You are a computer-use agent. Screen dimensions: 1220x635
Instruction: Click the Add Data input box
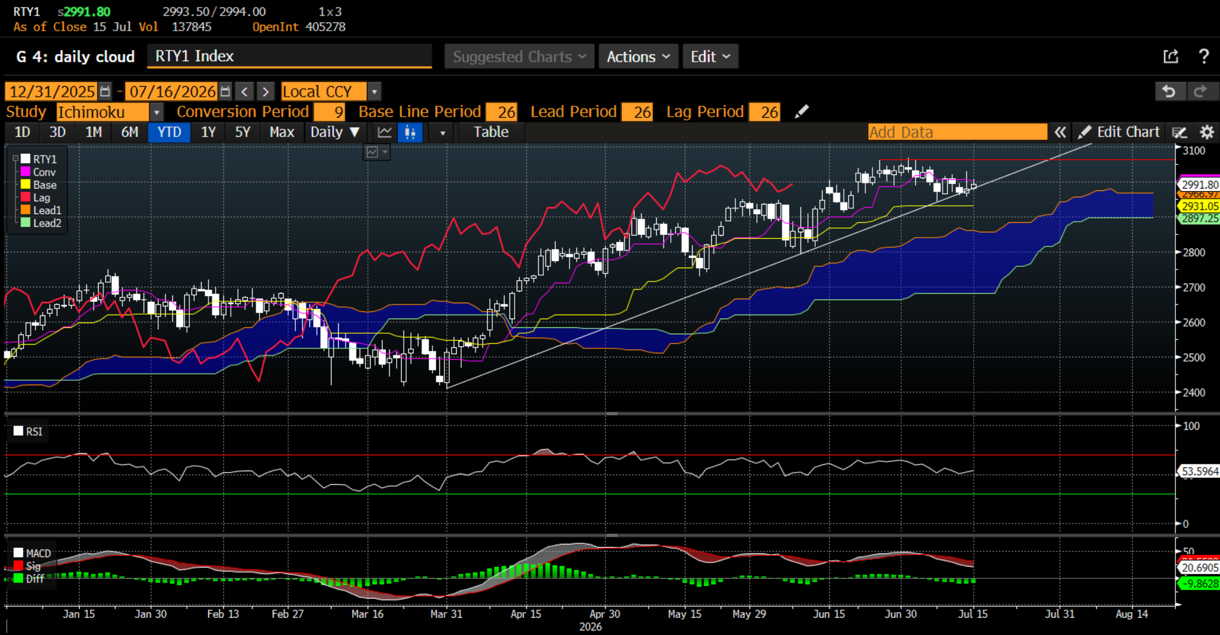[957, 132]
